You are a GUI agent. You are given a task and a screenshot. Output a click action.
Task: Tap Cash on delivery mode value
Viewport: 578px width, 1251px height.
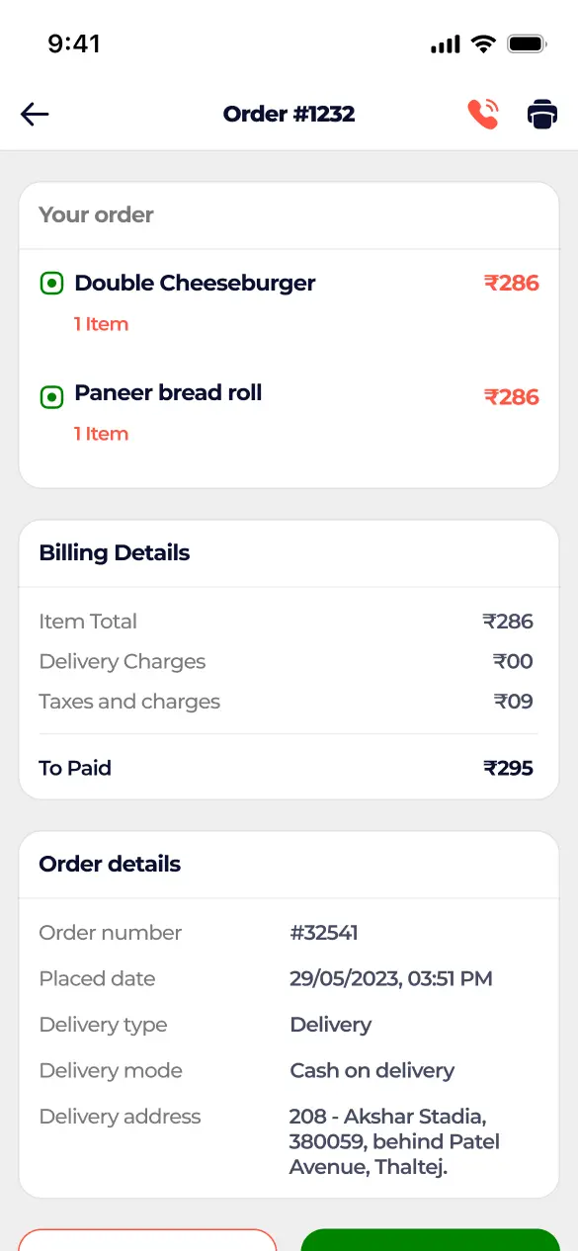[372, 1070]
